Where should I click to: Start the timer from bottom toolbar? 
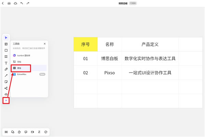[x=19, y=132]
